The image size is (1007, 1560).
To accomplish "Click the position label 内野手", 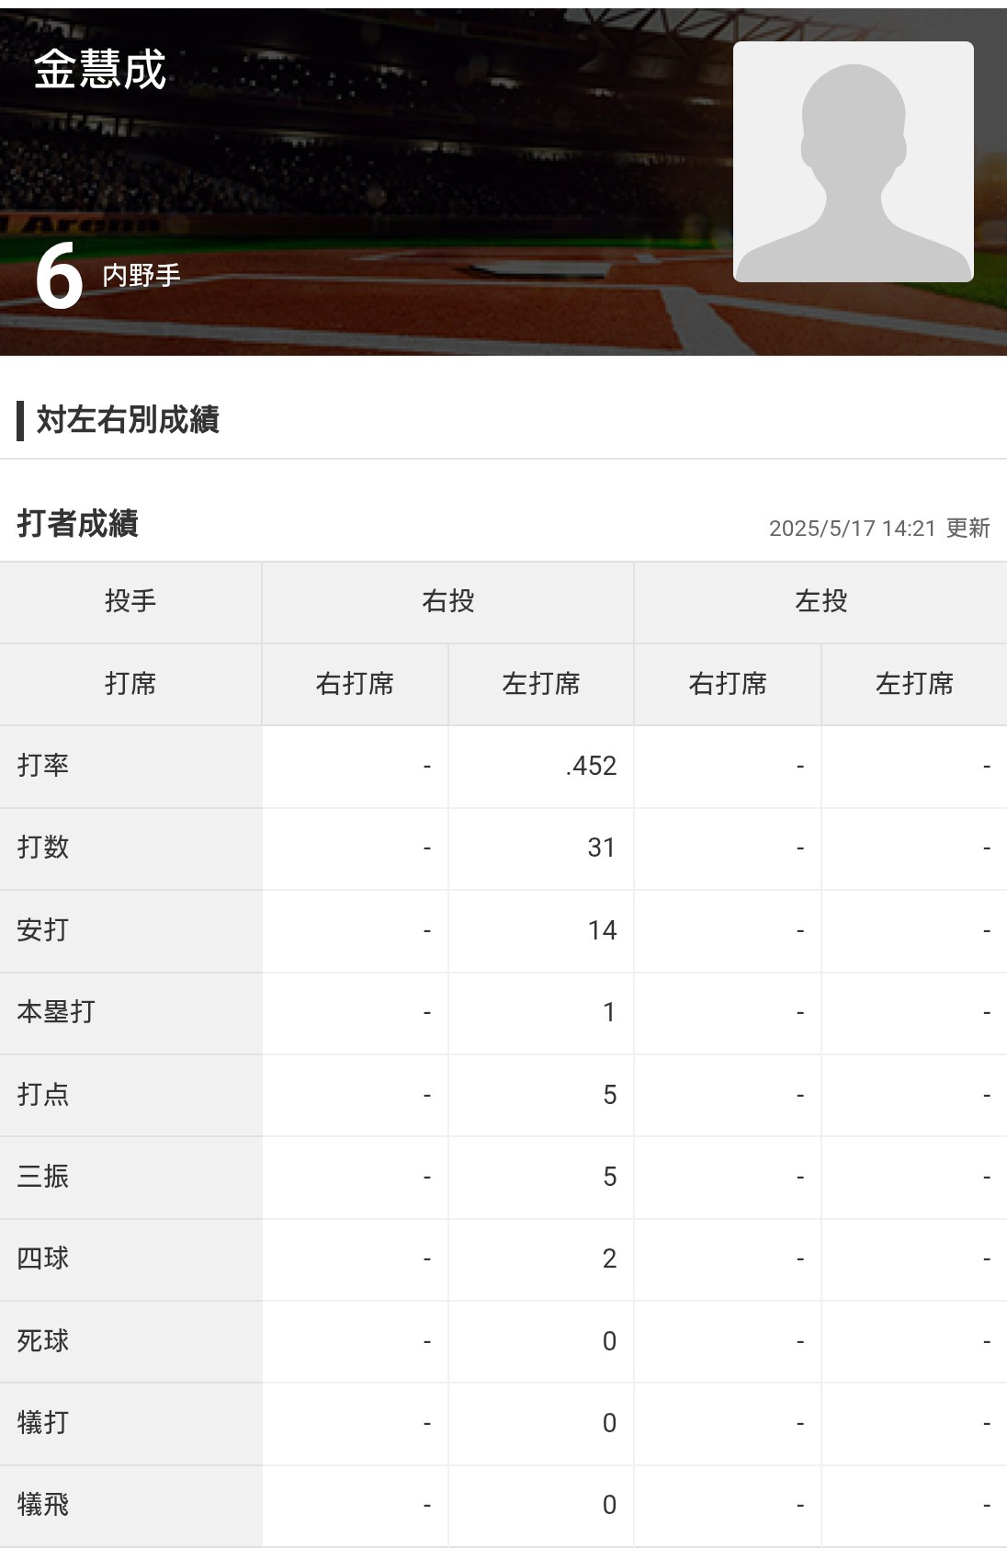I will coord(141,275).
